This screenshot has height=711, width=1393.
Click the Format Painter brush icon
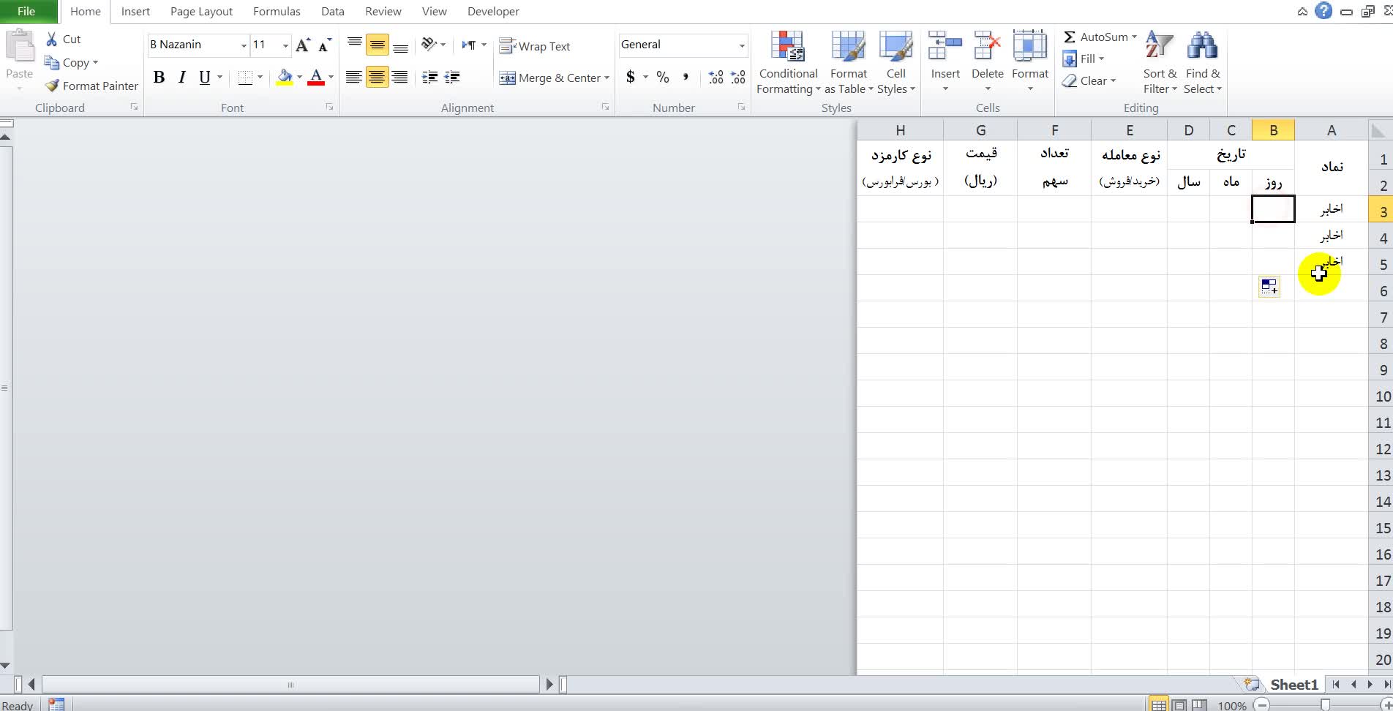coord(52,86)
